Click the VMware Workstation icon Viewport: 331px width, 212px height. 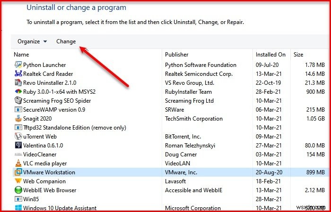[18, 172]
